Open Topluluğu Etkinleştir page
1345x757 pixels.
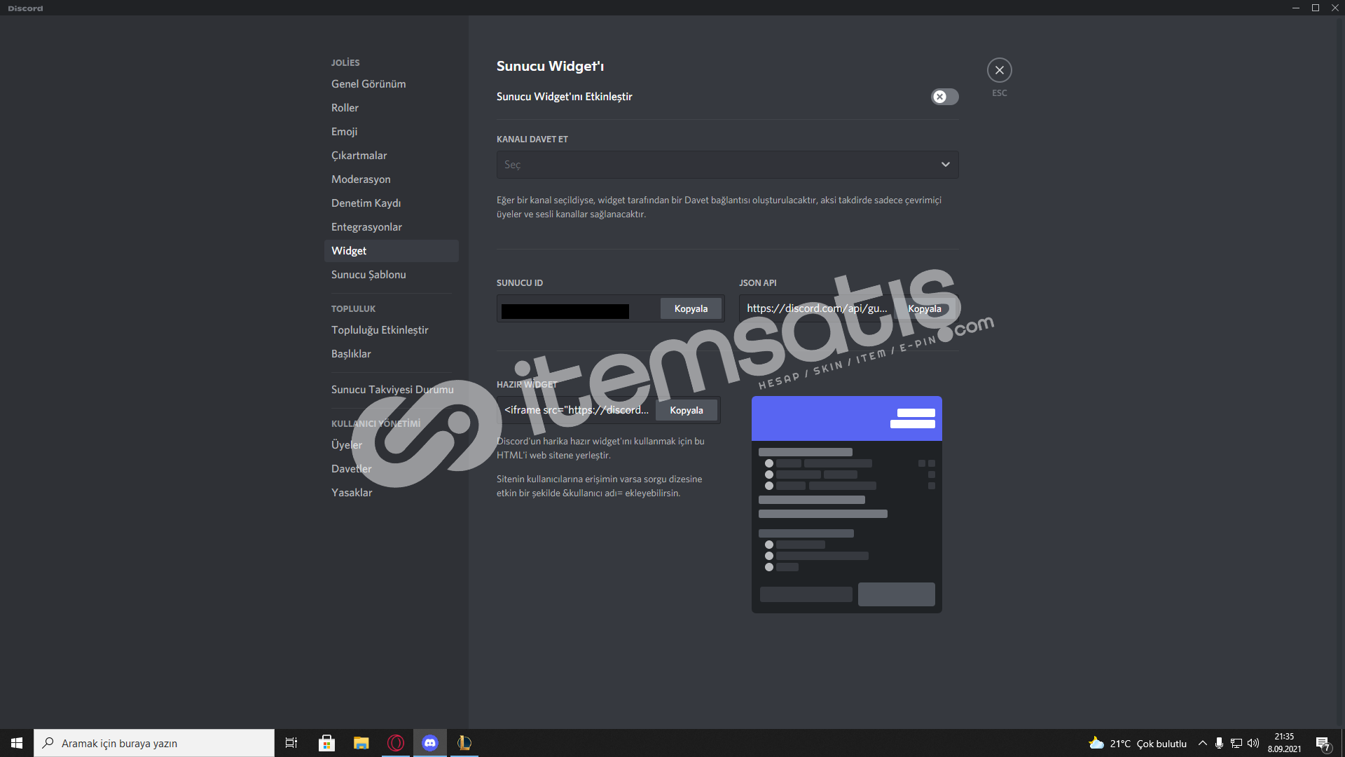(391, 330)
